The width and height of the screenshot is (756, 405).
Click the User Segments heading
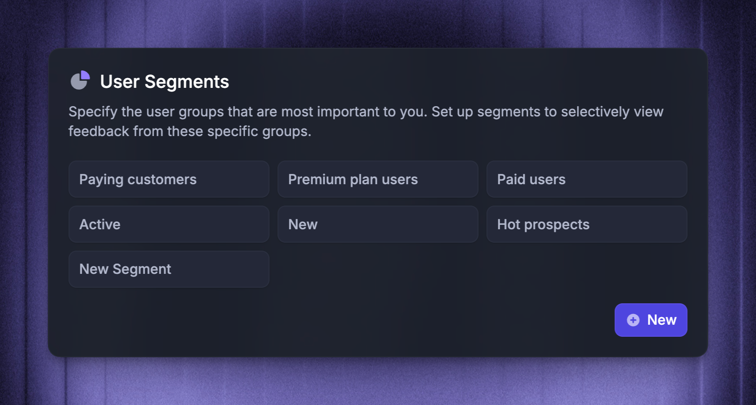164,82
